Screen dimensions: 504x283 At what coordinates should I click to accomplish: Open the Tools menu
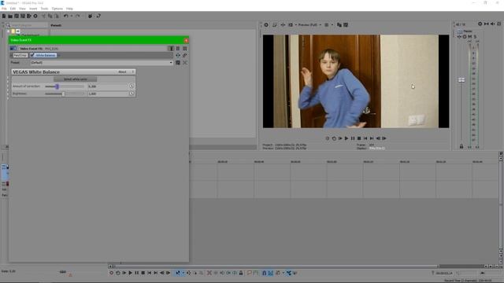click(x=44, y=9)
